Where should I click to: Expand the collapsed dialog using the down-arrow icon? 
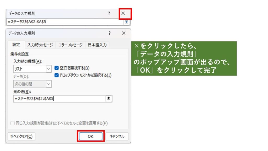click(126, 22)
